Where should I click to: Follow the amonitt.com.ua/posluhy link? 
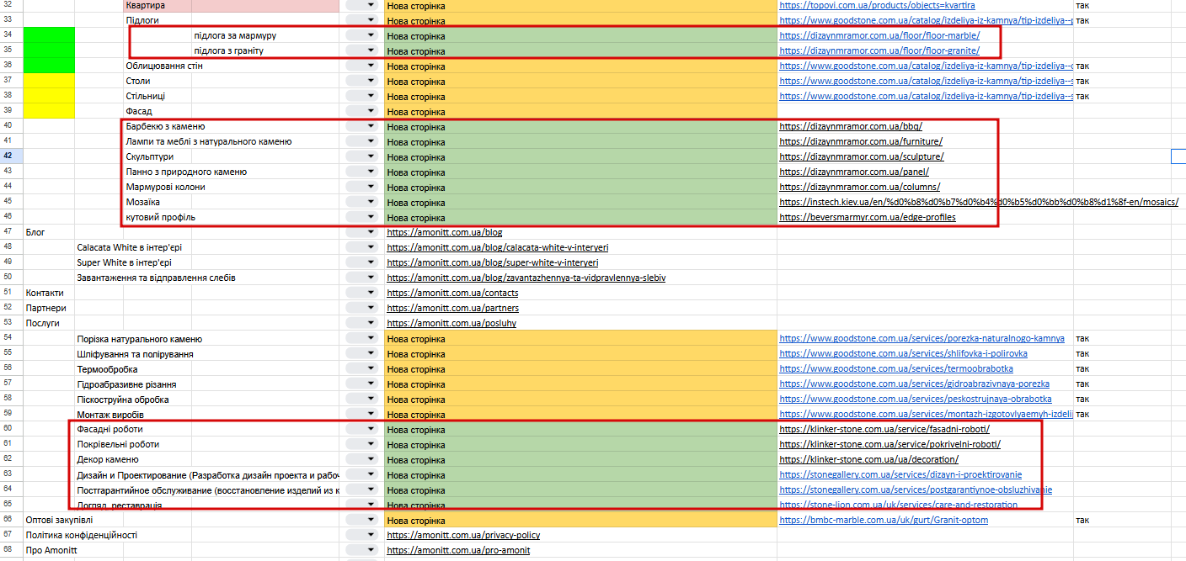(451, 324)
